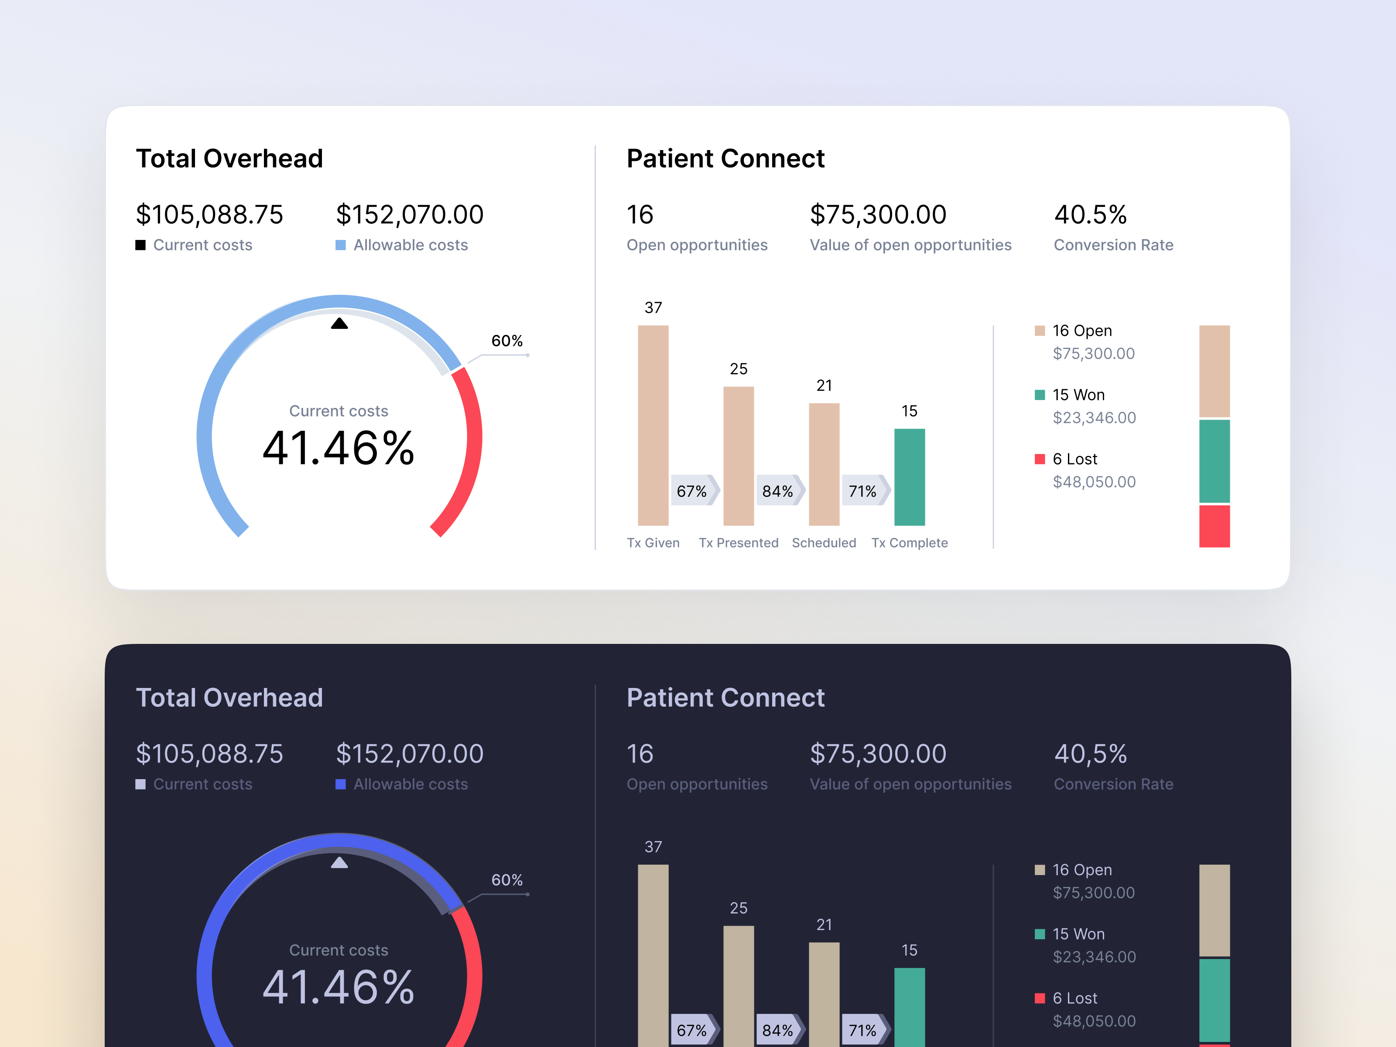Click the white gauge pointer triangle in dark card
This screenshot has height=1047, width=1396.
pyautogui.click(x=339, y=863)
